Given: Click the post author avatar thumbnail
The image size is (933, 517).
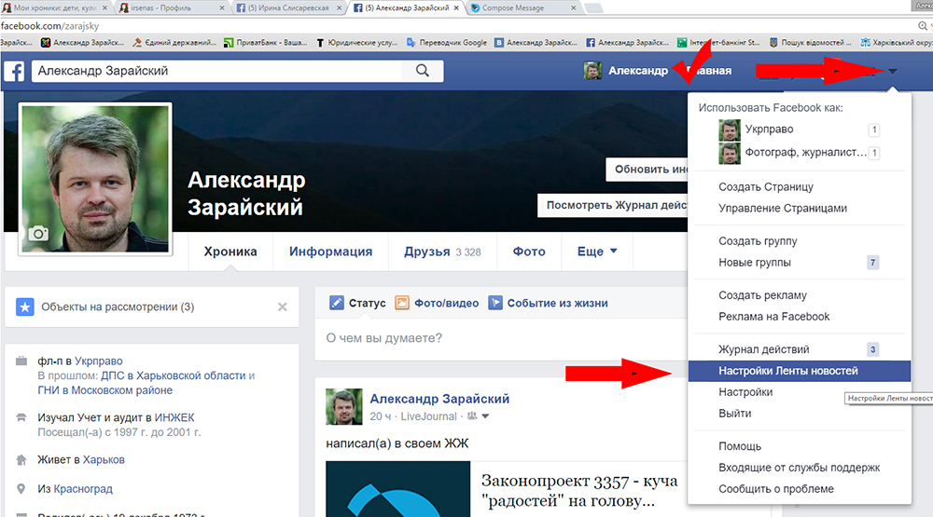Looking at the screenshot, I should coord(344,406).
